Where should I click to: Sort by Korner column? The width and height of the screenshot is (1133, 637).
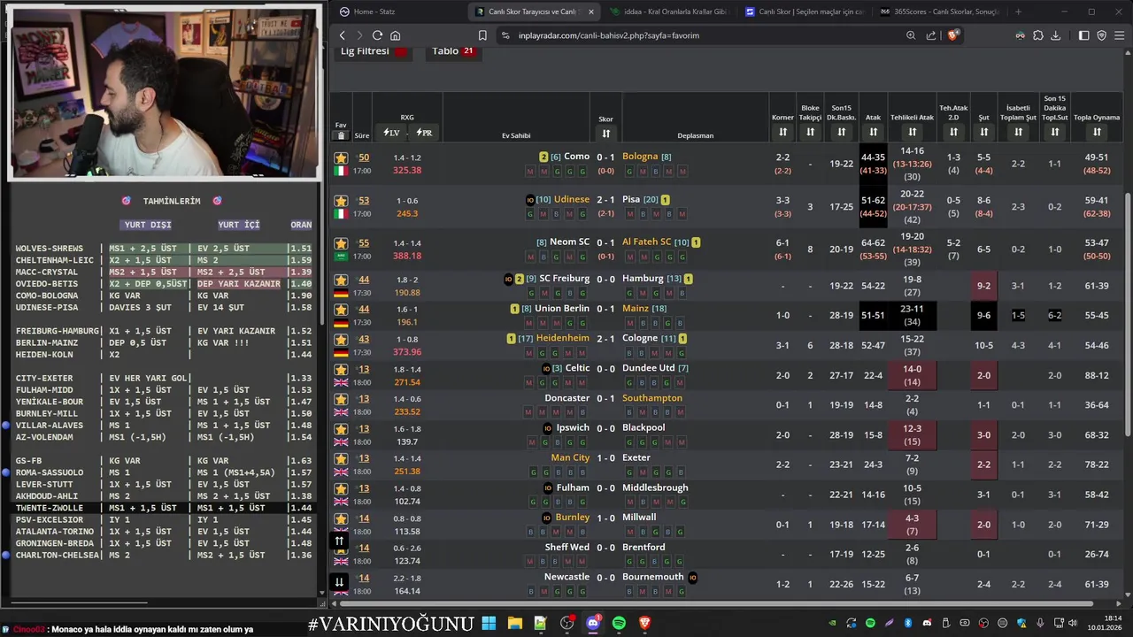(782, 132)
